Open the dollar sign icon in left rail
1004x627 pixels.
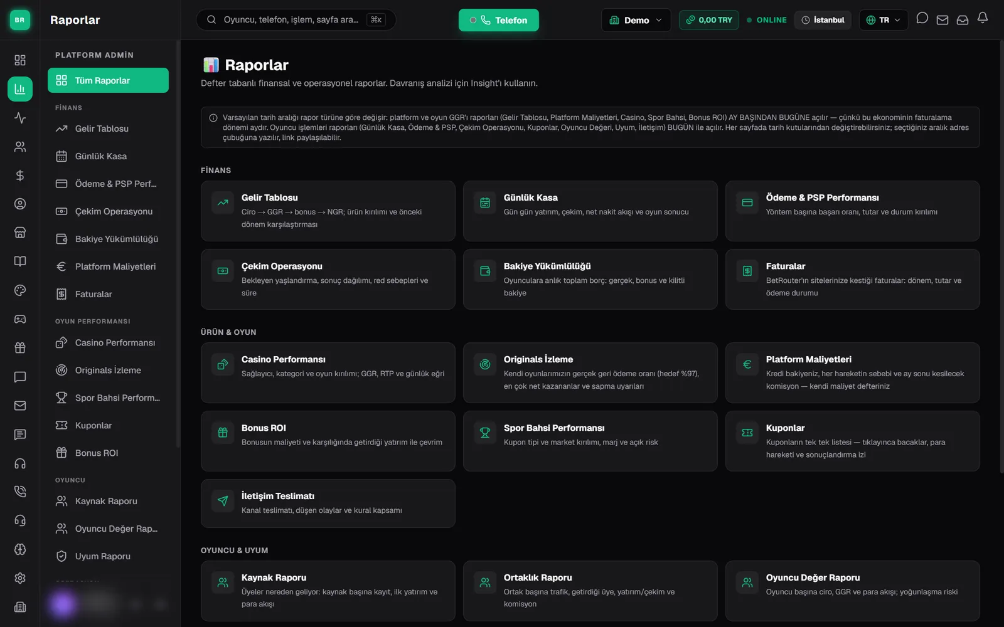click(x=20, y=175)
